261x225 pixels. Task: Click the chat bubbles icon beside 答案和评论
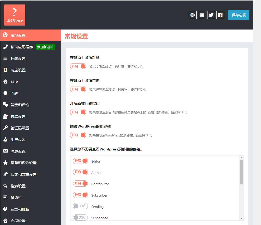point(5,105)
